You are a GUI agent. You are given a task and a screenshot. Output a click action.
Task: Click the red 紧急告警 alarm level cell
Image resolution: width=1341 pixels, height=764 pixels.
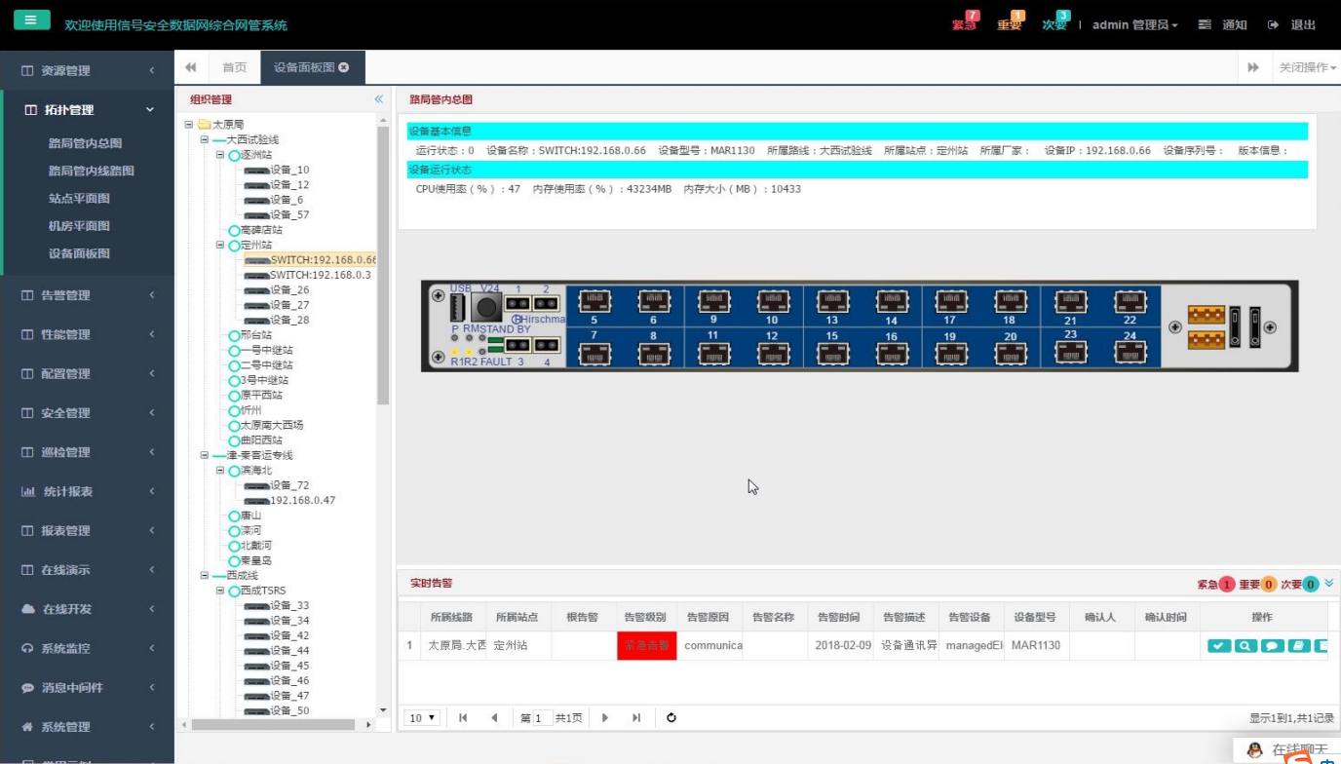(646, 645)
